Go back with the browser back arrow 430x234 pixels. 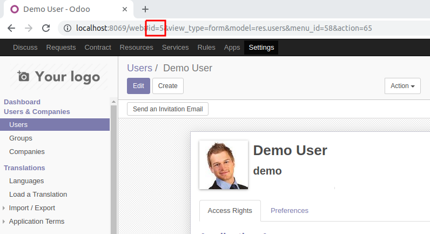(11, 28)
